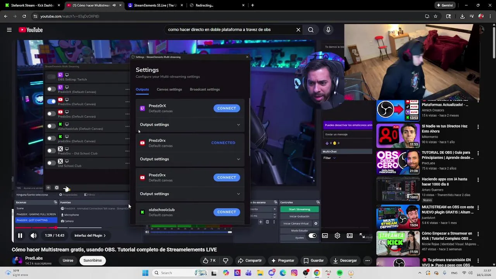Open the browser downloads icon

tap(462, 16)
